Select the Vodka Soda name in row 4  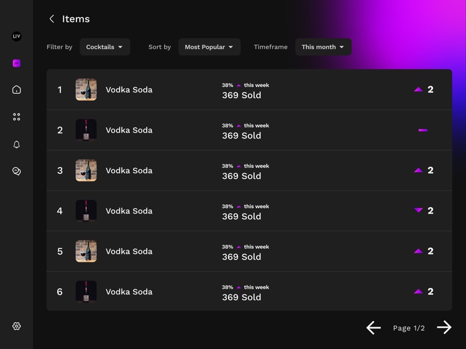[x=129, y=211]
